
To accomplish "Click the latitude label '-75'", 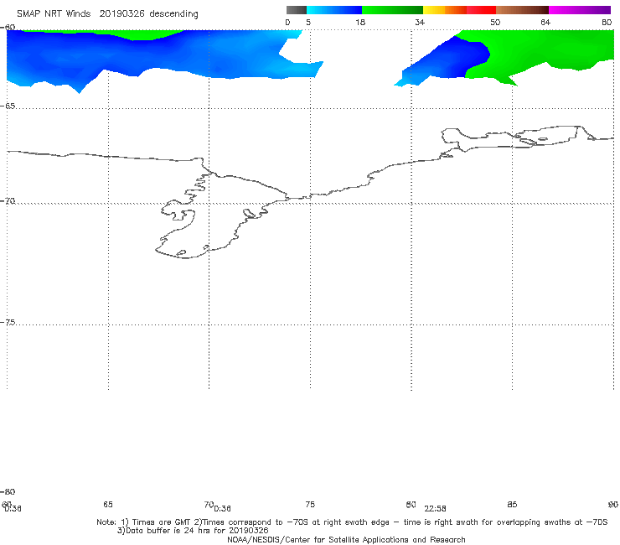I will [8, 322].
